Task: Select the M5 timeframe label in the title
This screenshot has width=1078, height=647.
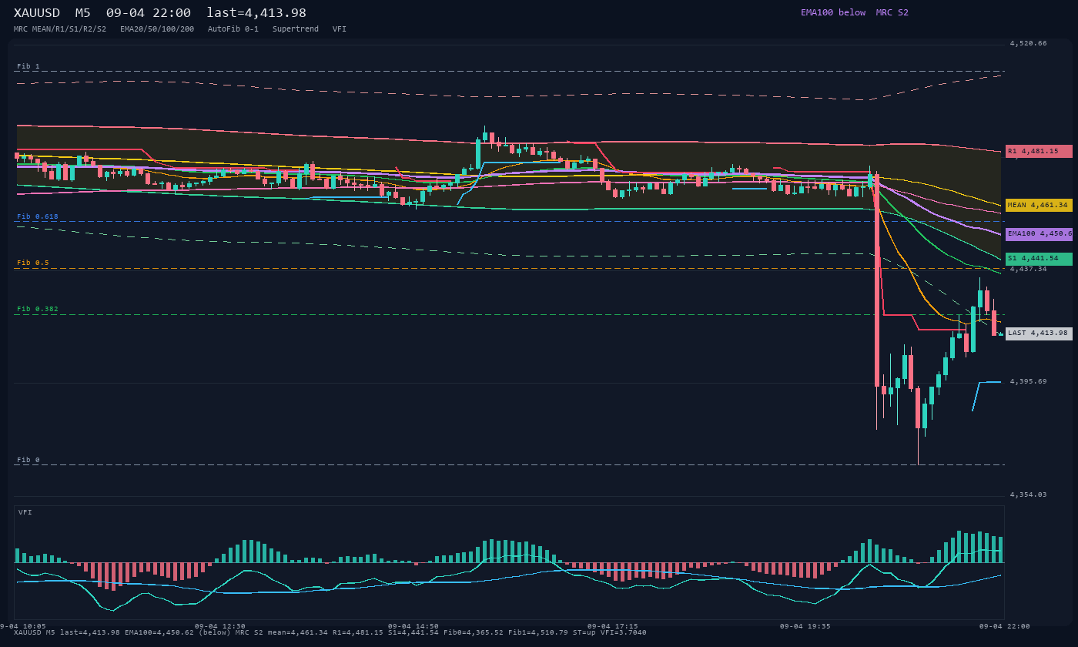Action: pyautogui.click(x=83, y=13)
